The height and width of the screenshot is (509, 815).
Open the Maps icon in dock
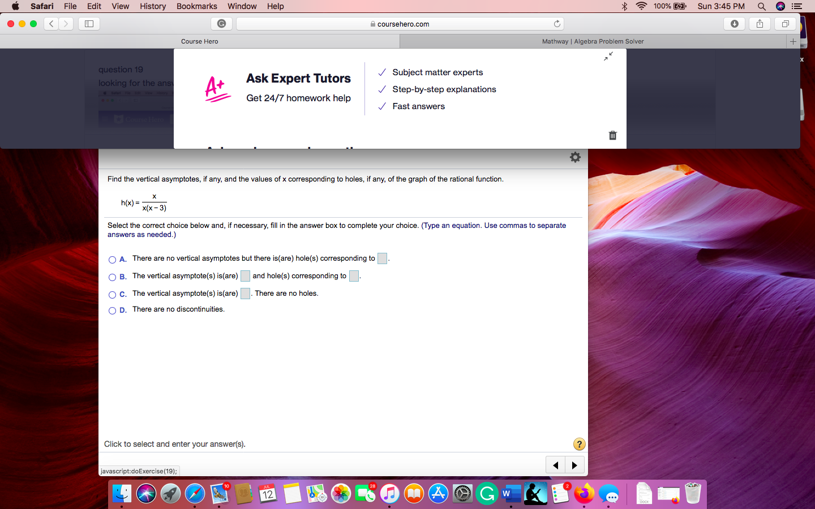click(317, 494)
